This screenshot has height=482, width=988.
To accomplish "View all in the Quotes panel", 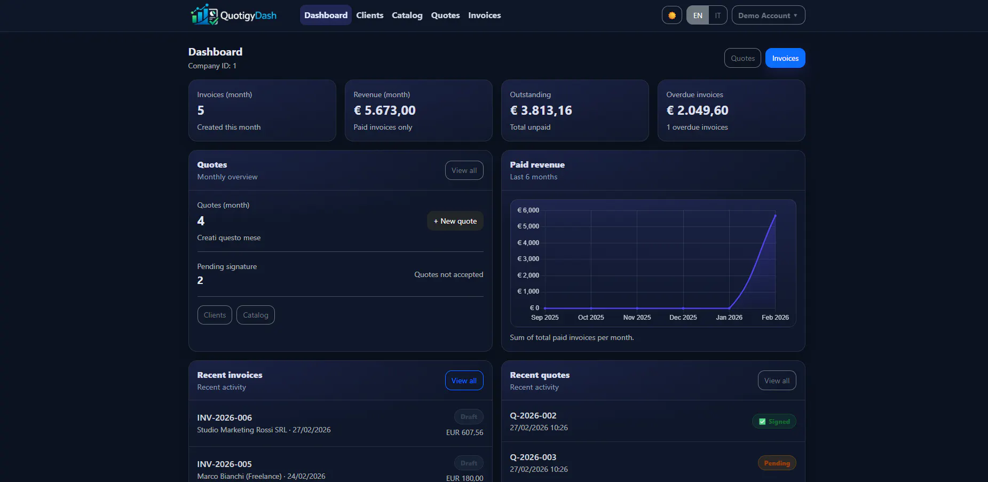I will 464,170.
